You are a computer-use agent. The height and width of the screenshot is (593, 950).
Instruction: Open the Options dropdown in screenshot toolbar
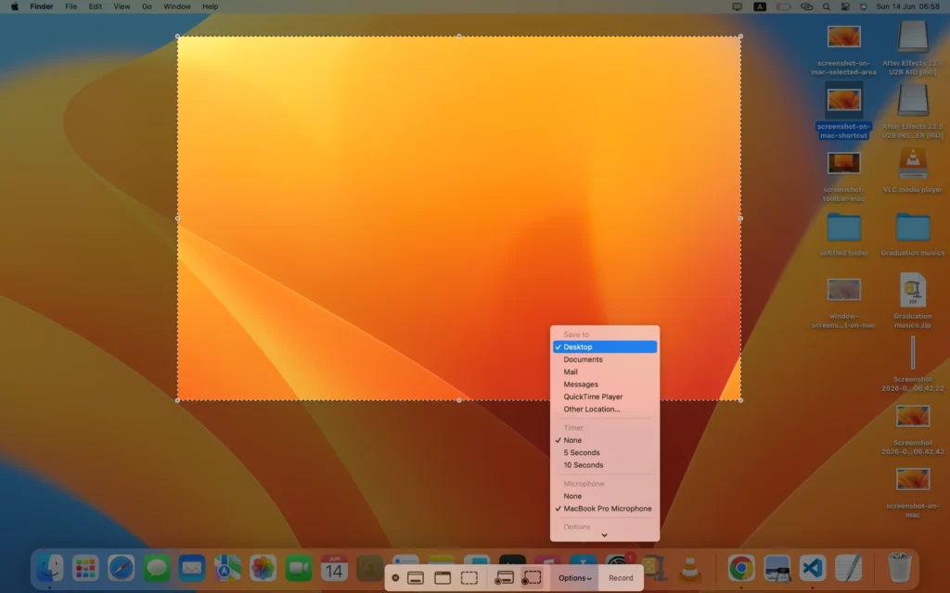574,578
